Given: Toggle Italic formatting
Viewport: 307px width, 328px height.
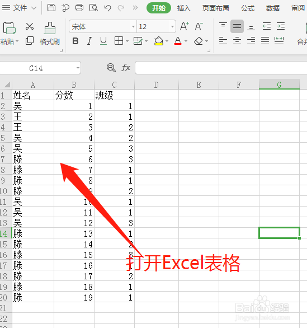Looking at the screenshot, I should coord(89,41).
